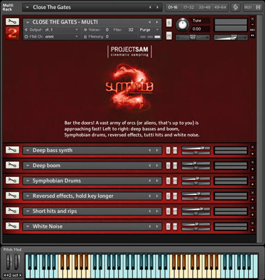
Task: Toggle the AUX sends button
Action: pyautogui.click(x=248, y=8)
